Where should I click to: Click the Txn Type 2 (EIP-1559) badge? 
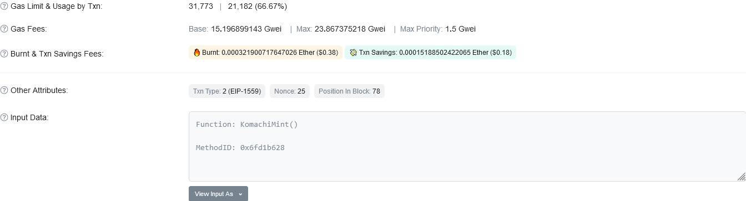[x=227, y=91]
